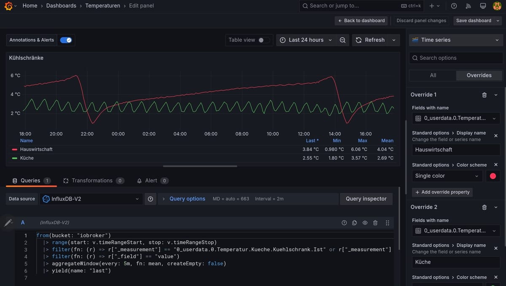Click the red color swatch in Override 1
The image size is (506, 286).
pyautogui.click(x=493, y=176)
